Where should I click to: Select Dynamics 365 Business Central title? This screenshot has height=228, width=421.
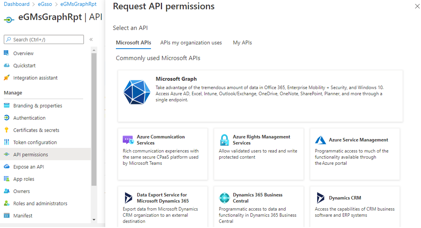point(258,198)
